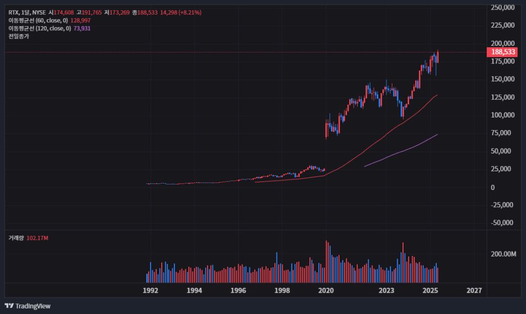Click the 거래량 volume legend label
This screenshot has height=314, width=526.
[x=16, y=238]
